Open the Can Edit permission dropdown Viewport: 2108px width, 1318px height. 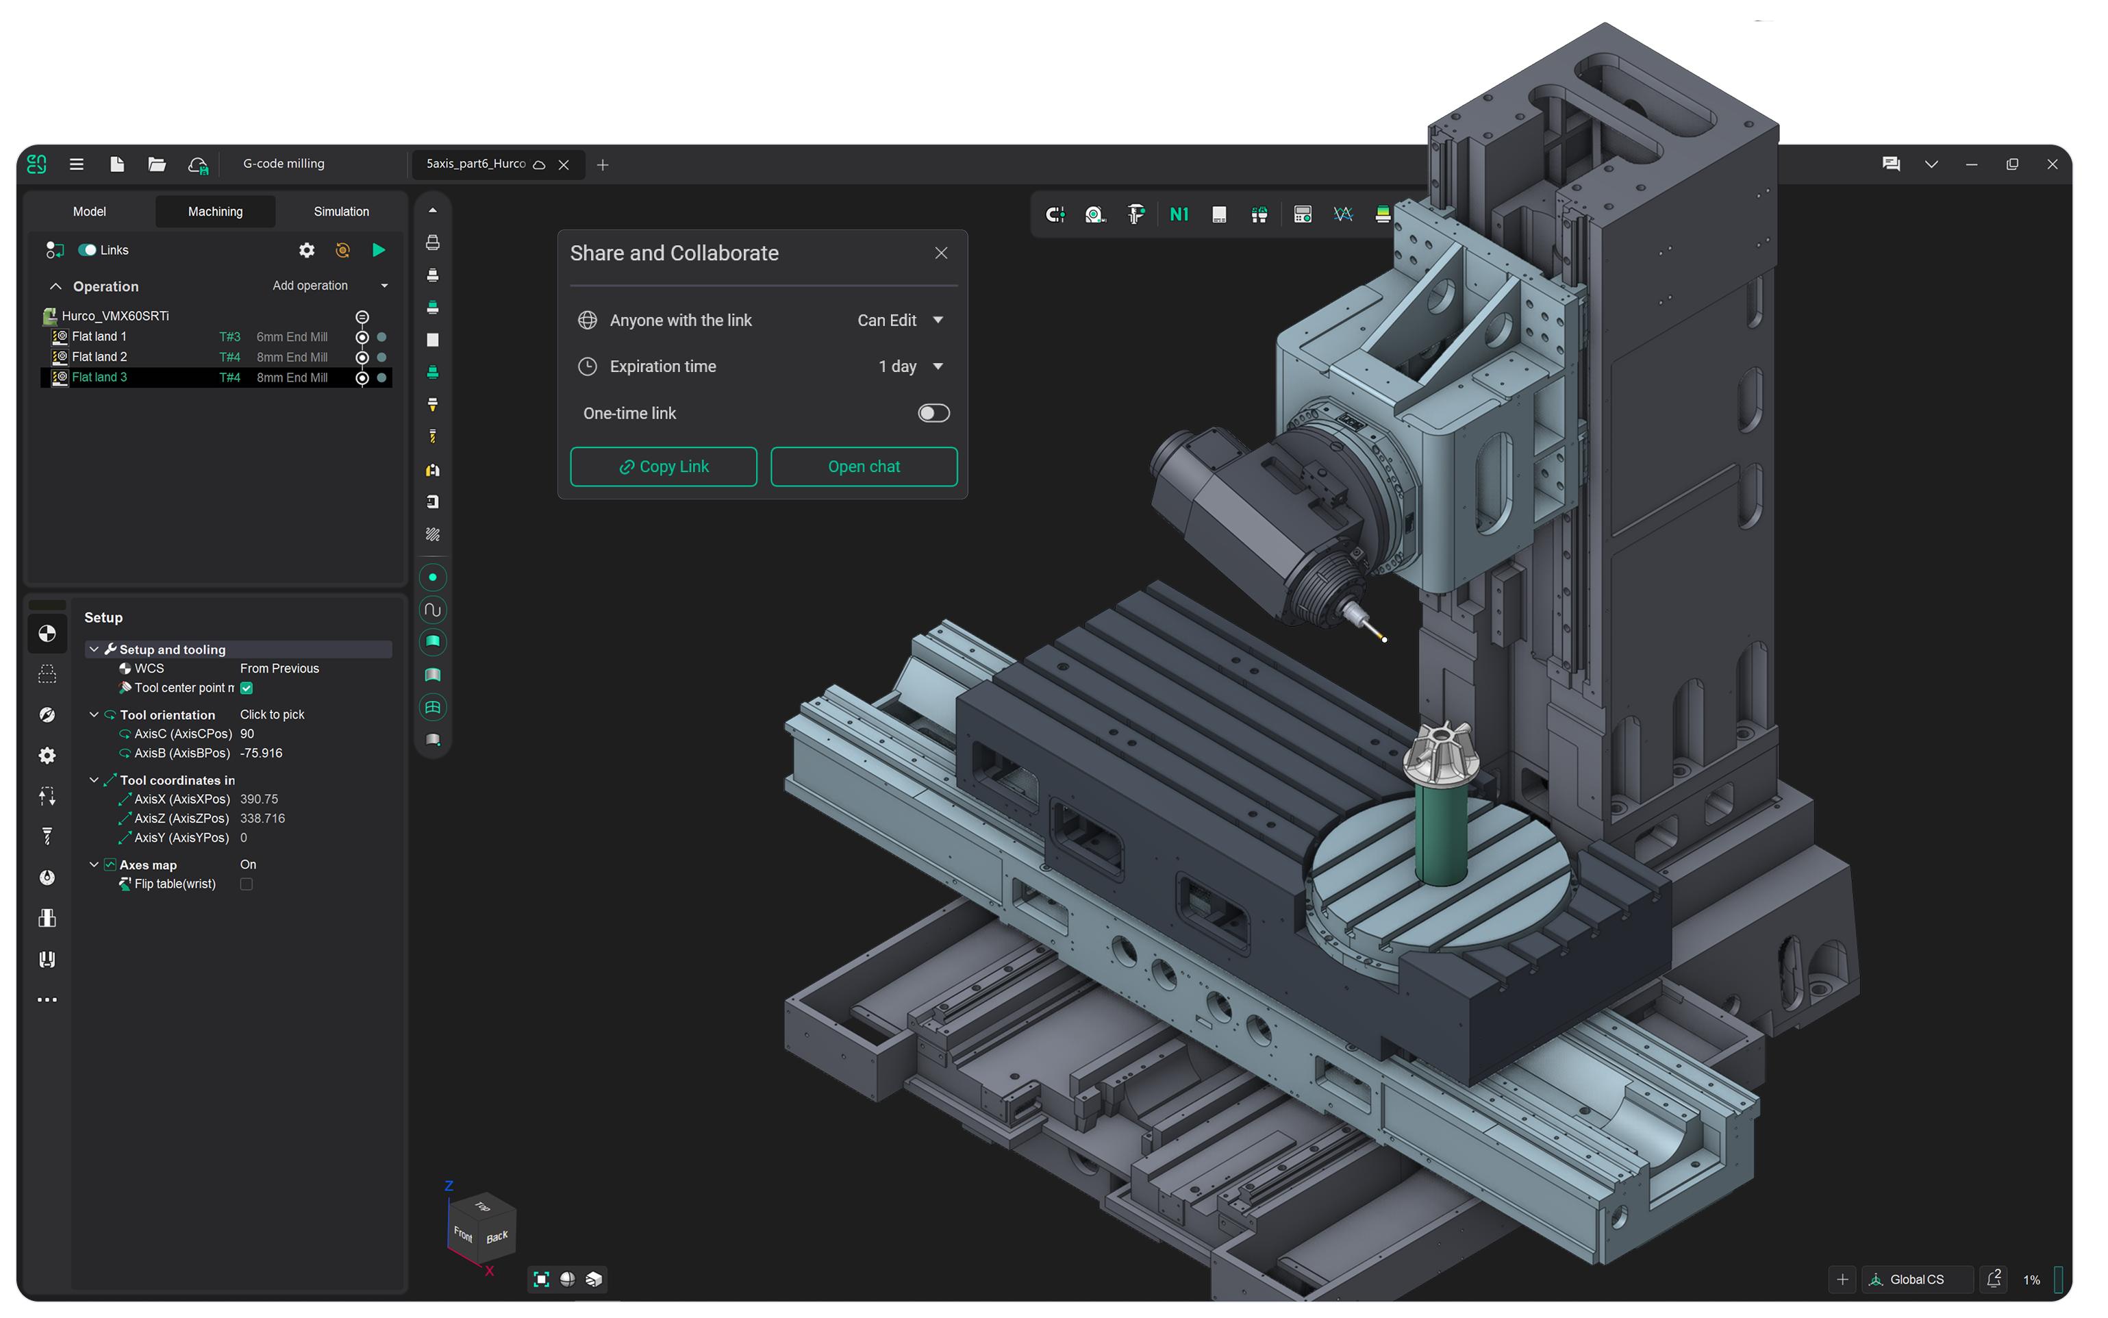pos(900,320)
